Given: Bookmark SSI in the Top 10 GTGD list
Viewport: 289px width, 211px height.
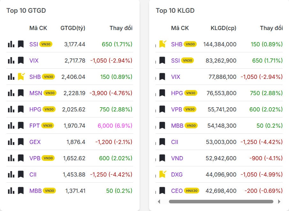Looking at the screenshot, I should coord(21,44).
